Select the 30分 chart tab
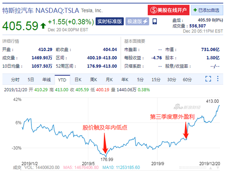The height and width of the screenshot is (171, 227). (x=172, y=80)
